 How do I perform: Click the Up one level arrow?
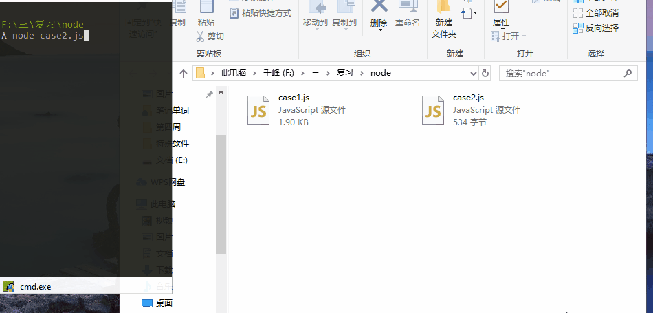click(x=184, y=74)
